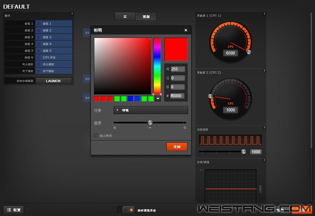The height and width of the screenshot is (216, 315).
Task: Open the blue 按钮 4 assignment field
Action: (54, 44)
